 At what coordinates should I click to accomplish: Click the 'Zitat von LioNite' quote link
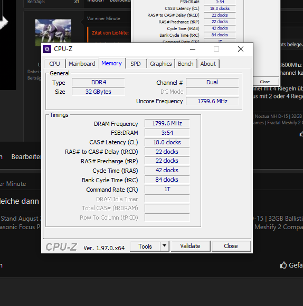(x=110, y=33)
